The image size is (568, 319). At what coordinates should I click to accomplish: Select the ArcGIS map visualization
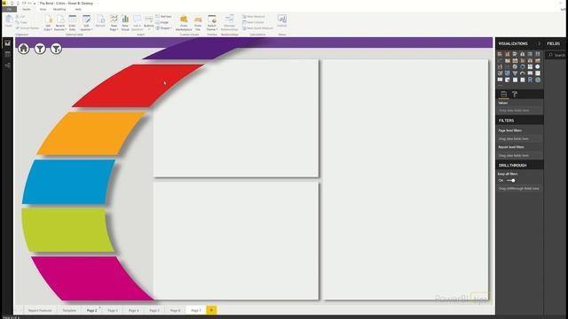click(x=538, y=80)
